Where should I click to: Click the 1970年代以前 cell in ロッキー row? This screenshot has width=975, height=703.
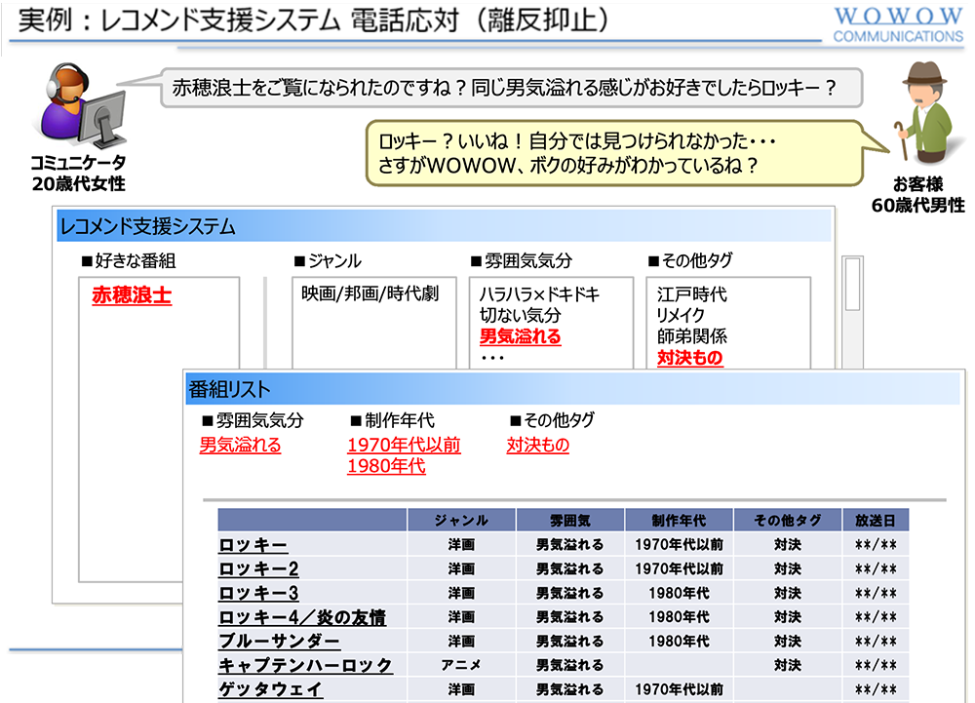679,545
